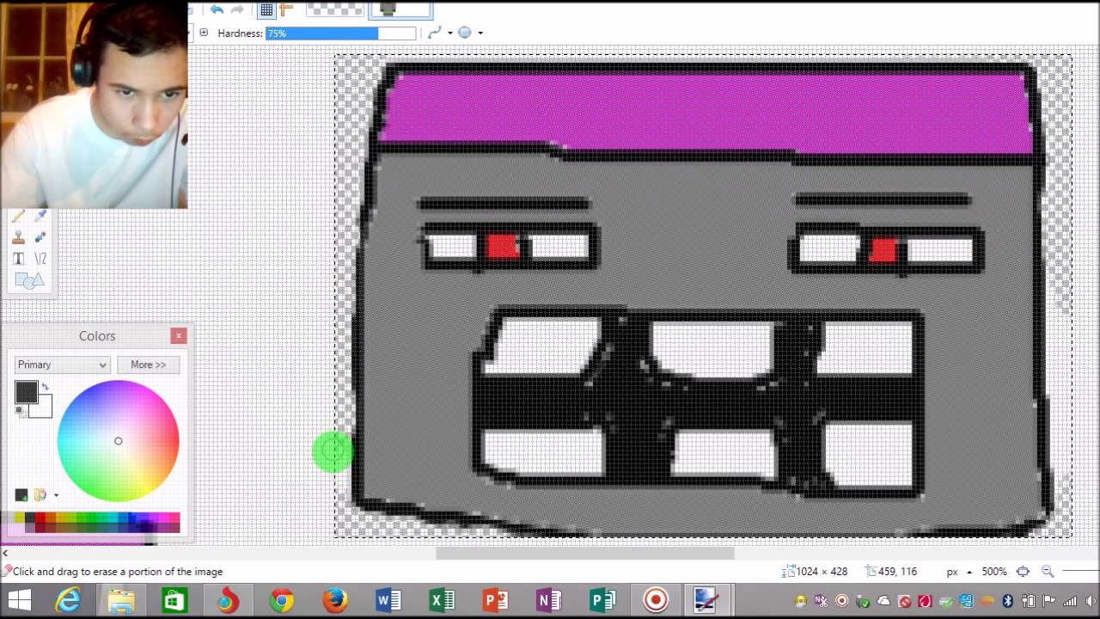Screen dimensions: 1100x619
Task: Select the Text tool
Action: coord(18,258)
